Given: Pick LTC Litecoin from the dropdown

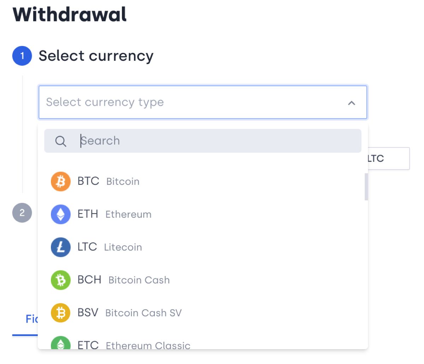Looking at the screenshot, I should point(110,247).
